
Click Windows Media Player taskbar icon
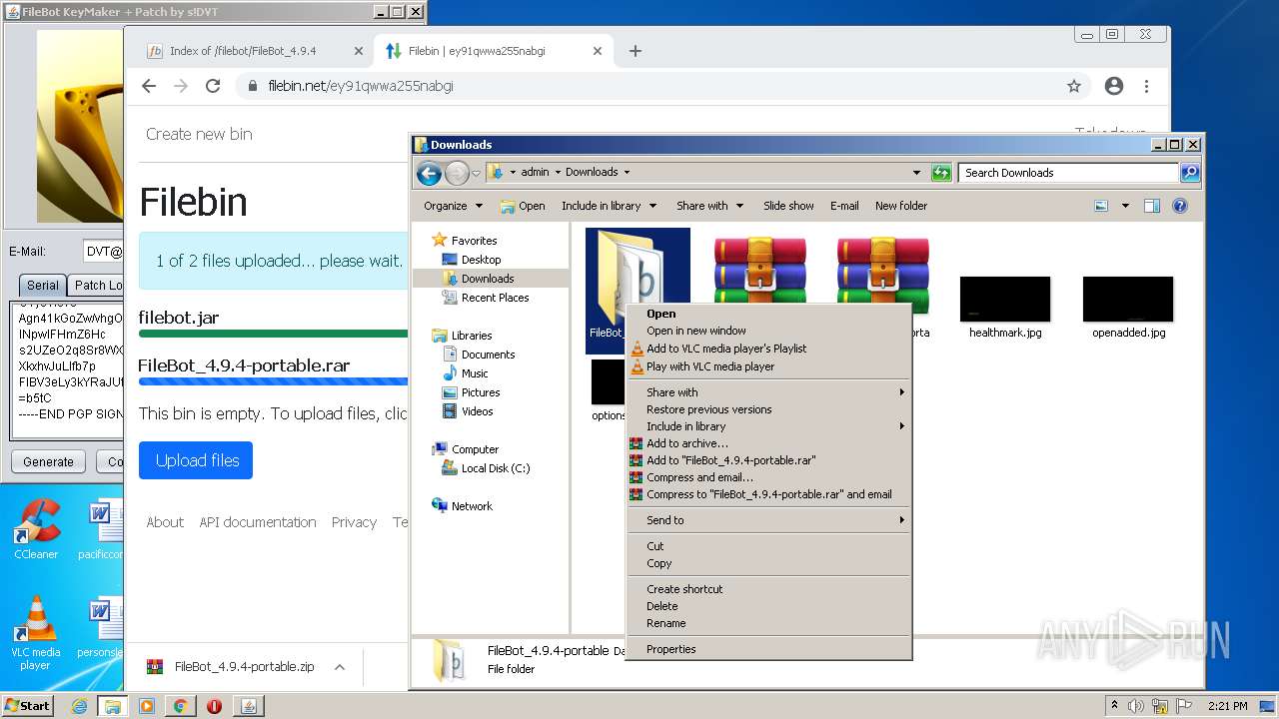147,706
